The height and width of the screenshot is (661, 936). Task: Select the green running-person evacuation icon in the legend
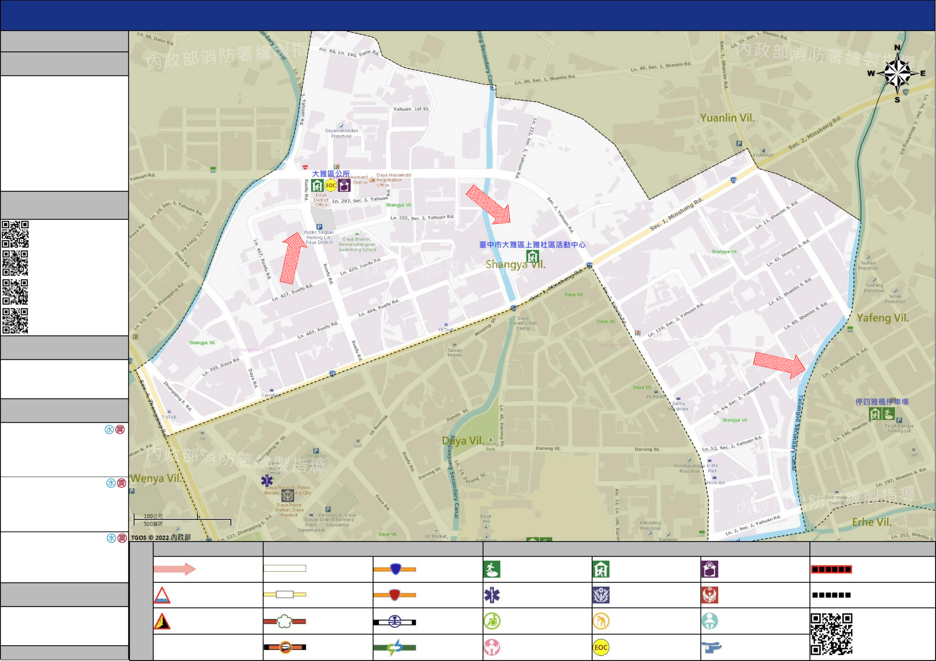(492, 569)
